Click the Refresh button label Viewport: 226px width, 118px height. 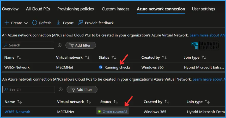click(45, 23)
